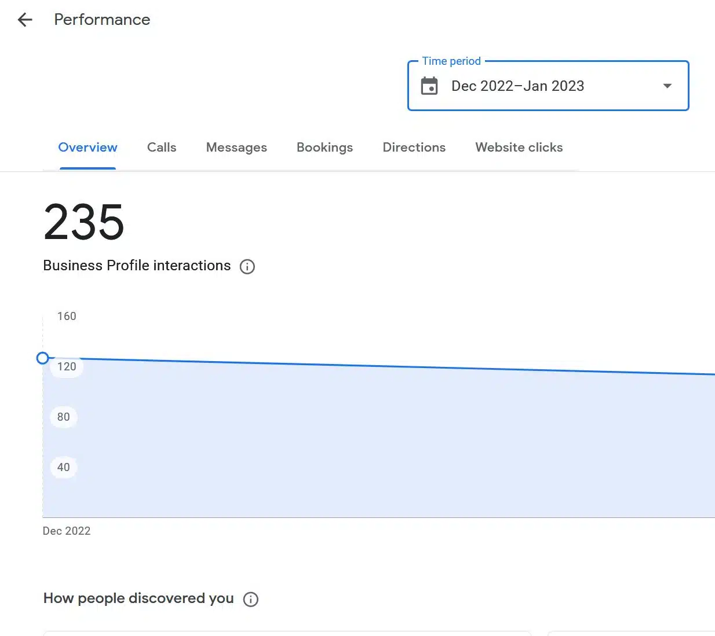This screenshot has width=715, height=636.
Task: Click the Business Profile interactions label
Action: click(137, 266)
